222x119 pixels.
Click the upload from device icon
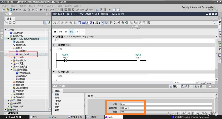point(65,10)
